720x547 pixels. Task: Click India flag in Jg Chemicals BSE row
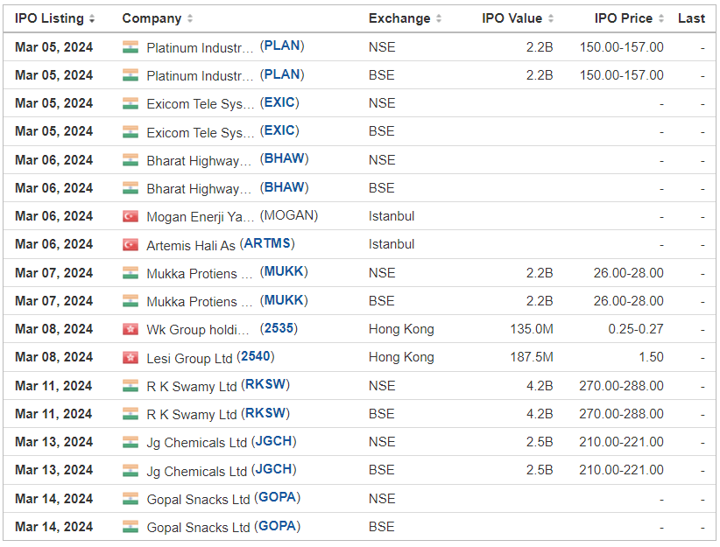click(x=131, y=470)
